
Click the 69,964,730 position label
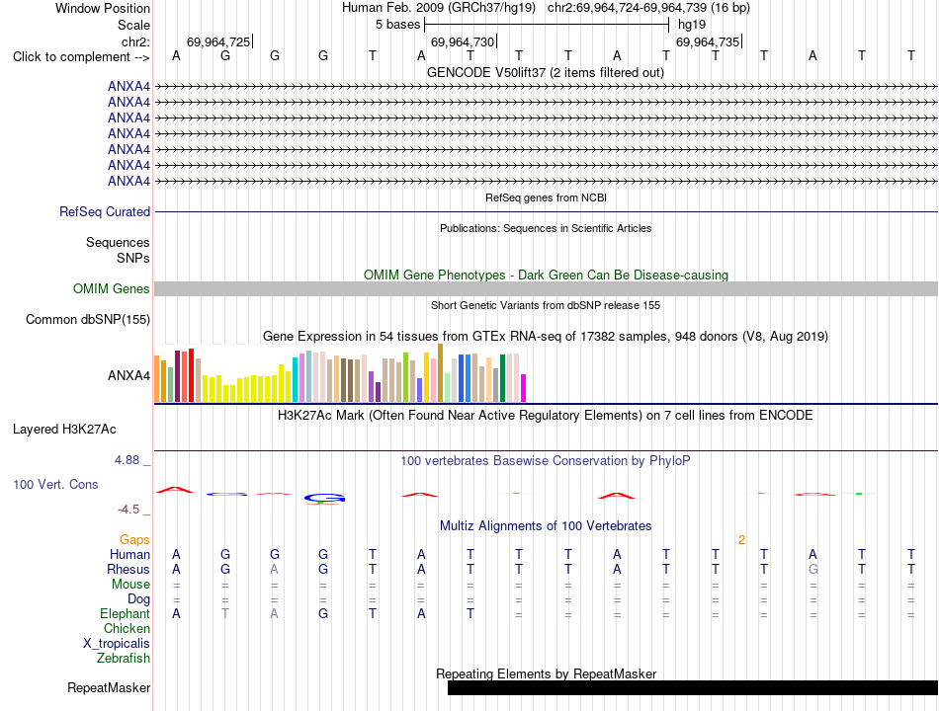coord(463,41)
